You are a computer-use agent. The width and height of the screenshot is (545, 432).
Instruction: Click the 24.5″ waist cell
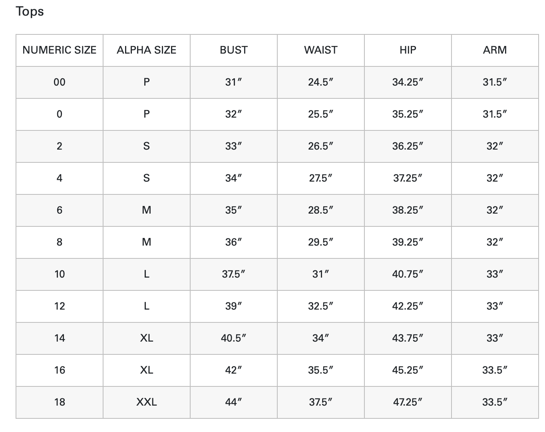click(x=321, y=82)
